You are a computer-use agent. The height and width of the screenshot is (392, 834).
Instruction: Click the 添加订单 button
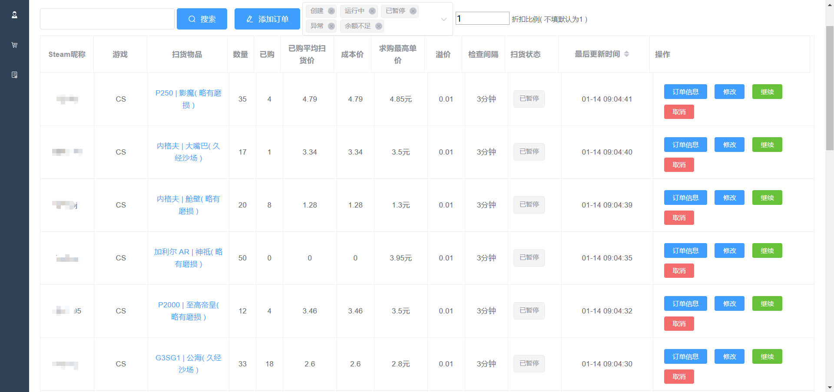[x=267, y=19]
